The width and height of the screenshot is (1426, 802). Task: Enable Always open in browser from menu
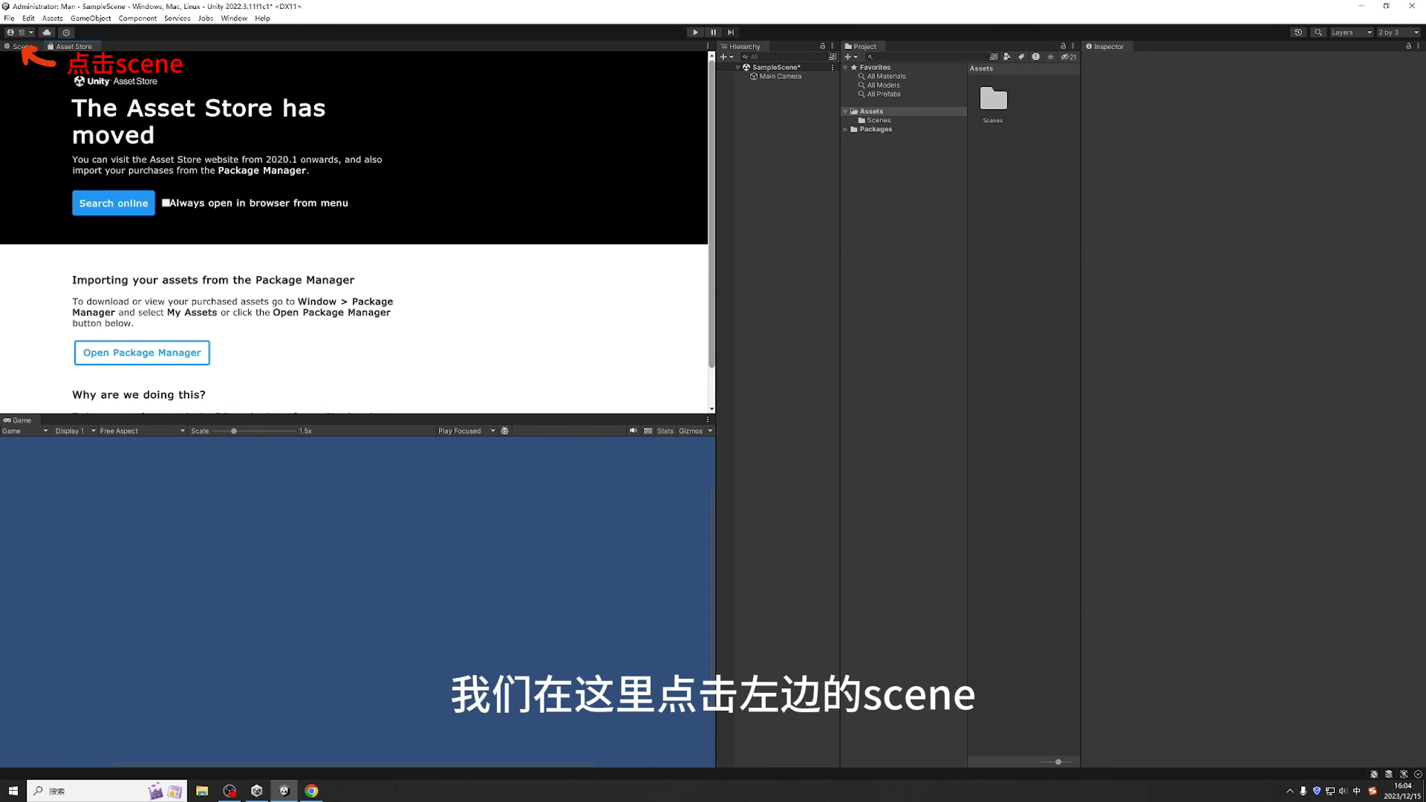166,202
